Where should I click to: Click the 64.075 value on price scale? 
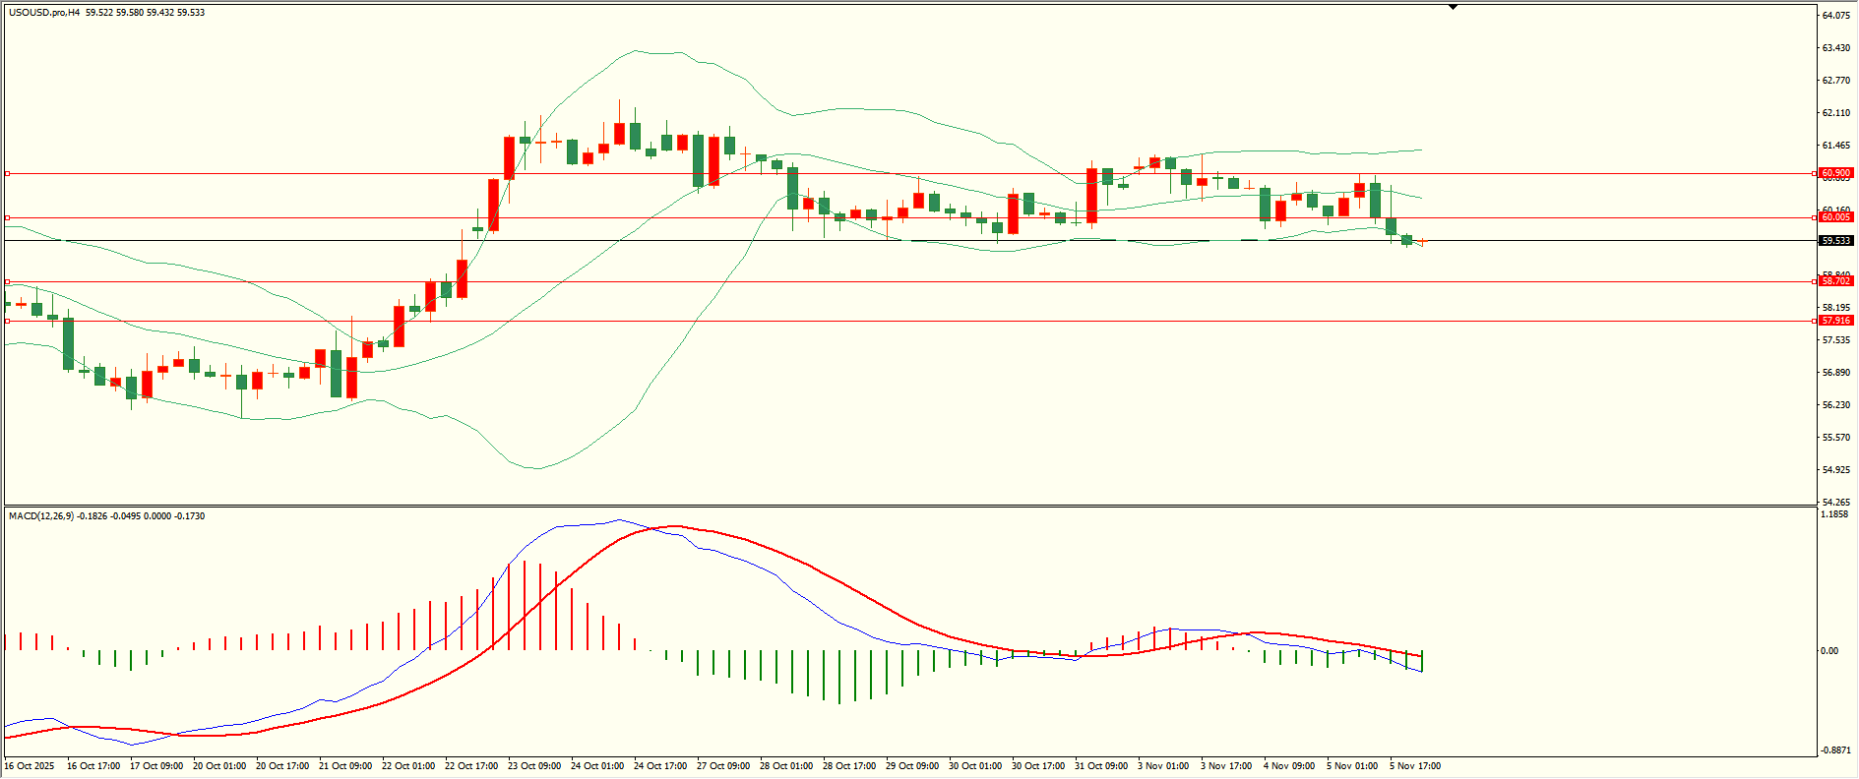click(x=1835, y=16)
